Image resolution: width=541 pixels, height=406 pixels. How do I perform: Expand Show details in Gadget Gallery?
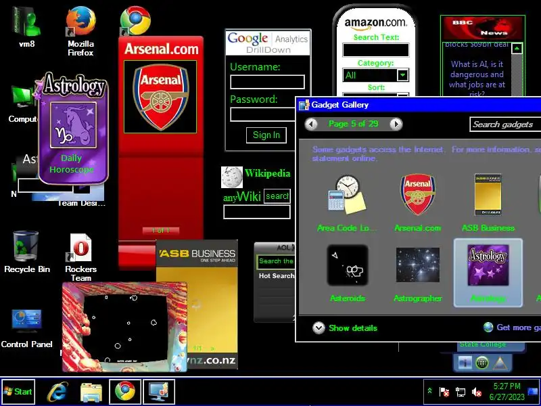[345, 328]
